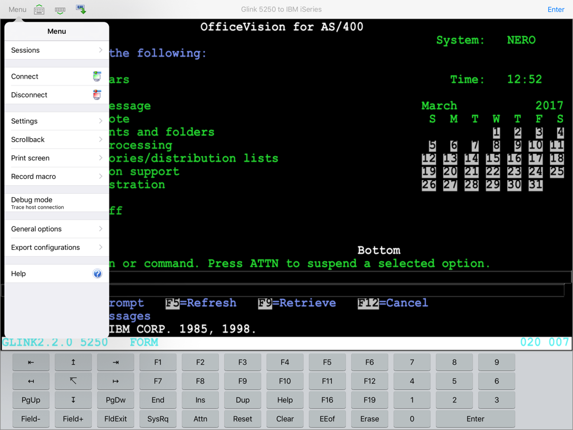Click the blue Enter link at top right

click(x=556, y=10)
